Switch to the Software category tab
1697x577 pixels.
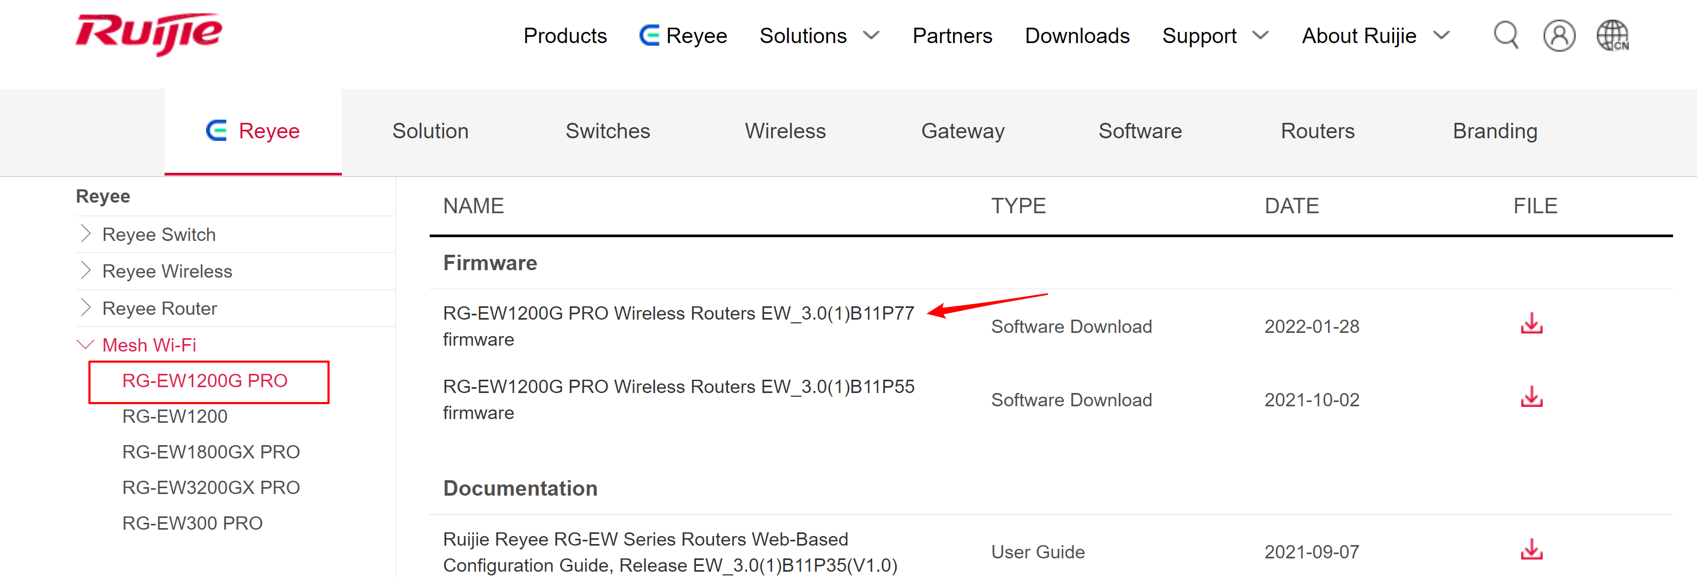point(1139,131)
